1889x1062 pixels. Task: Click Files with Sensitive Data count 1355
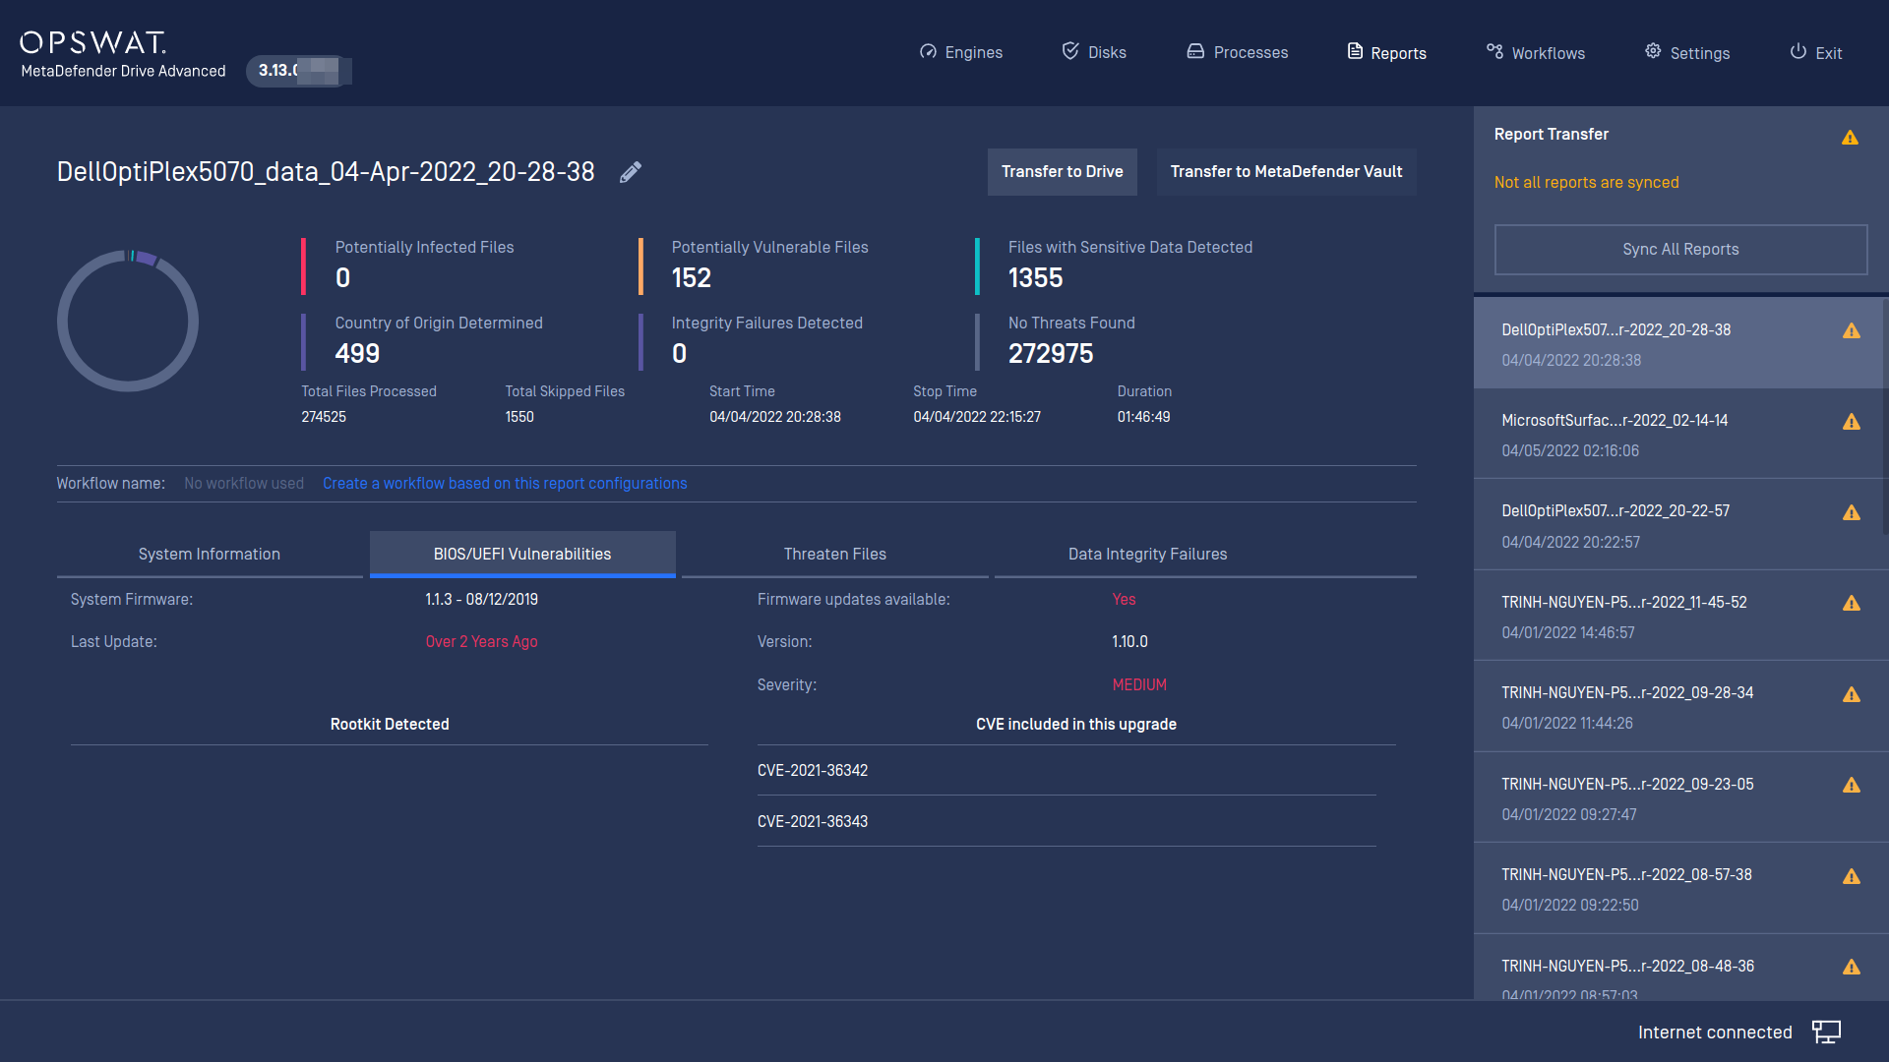(1036, 278)
